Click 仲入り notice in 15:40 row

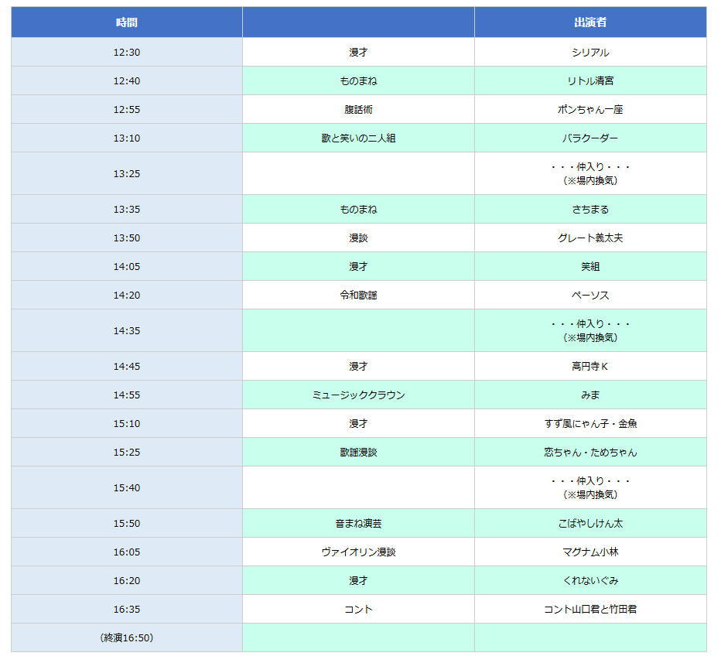point(590,487)
